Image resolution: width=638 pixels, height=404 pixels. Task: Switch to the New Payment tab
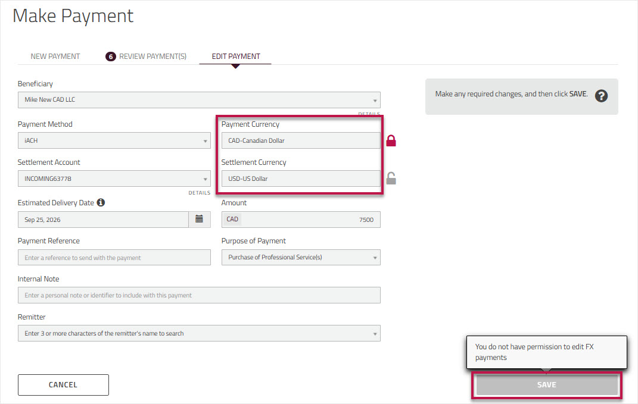(55, 57)
